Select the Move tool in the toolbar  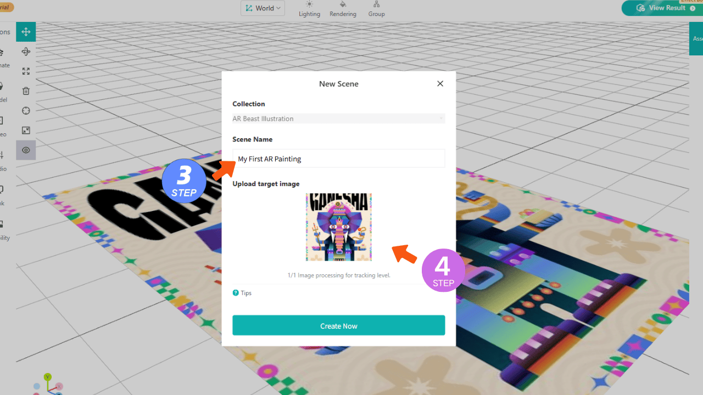click(x=26, y=32)
